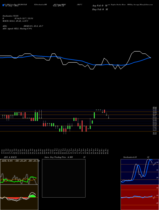Click the blue stochastics chart panel
Viewport: 159px width, 210px height.
tap(140, 172)
